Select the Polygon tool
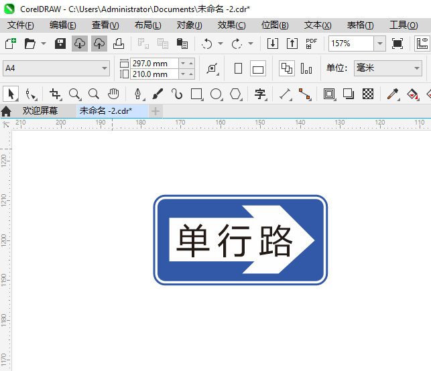Screen dimensions: 431x371 (235, 94)
